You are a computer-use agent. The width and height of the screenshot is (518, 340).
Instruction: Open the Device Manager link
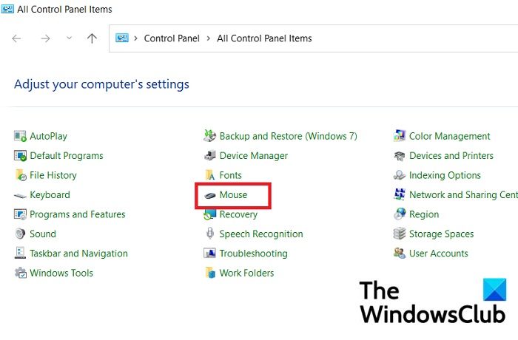pos(254,155)
